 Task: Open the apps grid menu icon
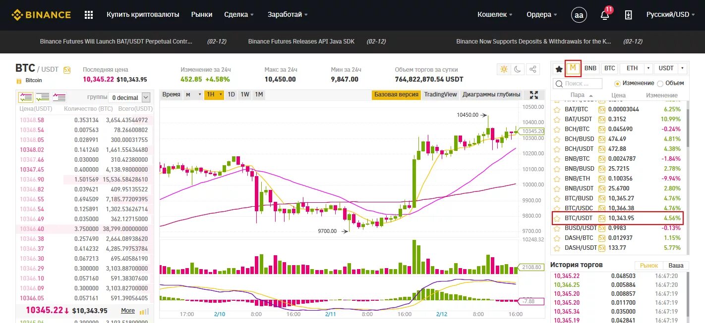[x=89, y=15]
